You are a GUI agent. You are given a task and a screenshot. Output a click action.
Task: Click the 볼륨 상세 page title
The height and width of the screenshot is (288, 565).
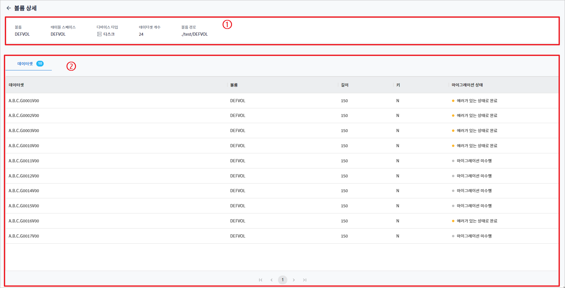click(25, 8)
